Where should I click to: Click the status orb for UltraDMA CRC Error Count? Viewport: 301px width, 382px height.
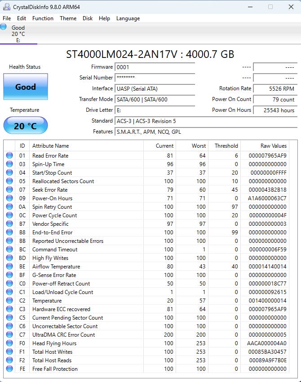coord(9,335)
